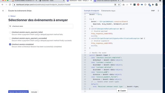Click the browser address bar URL
The height and width of the screenshot is (93, 165).
pyautogui.click(x=43, y=5)
